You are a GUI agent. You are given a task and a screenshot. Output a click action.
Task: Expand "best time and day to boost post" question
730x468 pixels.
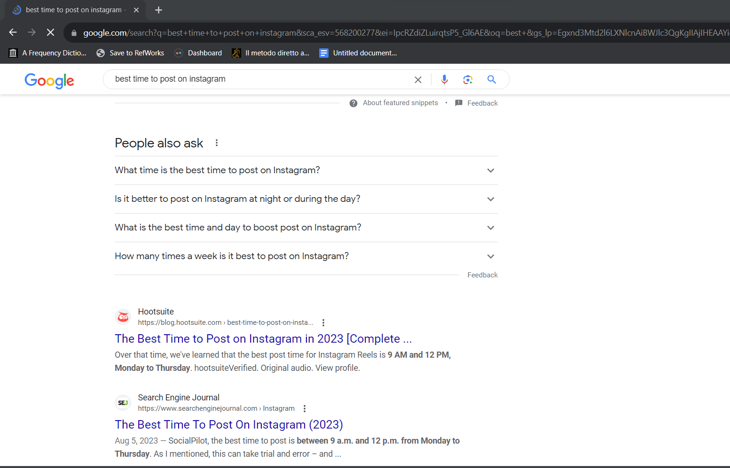(306, 228)
